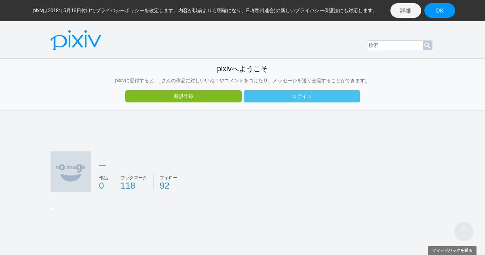Click the 詳細 details button
This screenshot has width=485, height=255.
pos(406,11)
